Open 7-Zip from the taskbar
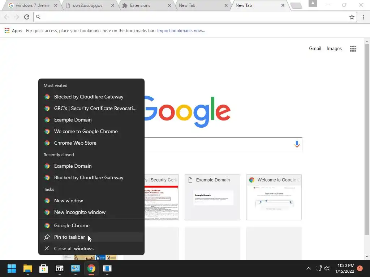 click(60, 268)
